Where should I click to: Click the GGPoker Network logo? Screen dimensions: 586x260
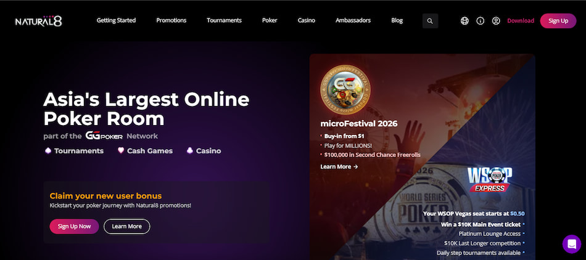104,136
